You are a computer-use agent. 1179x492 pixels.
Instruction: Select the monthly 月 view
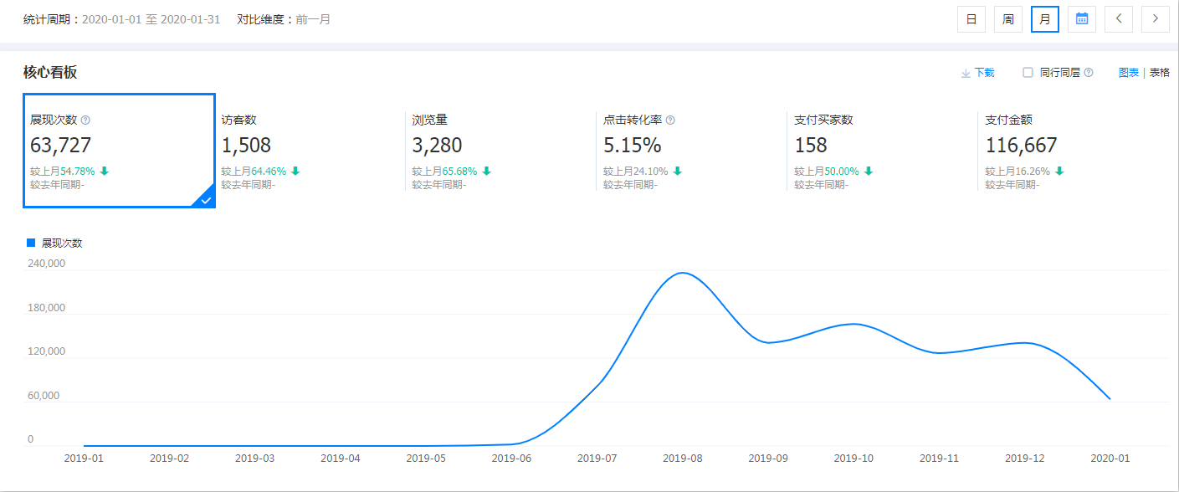pyautogui.click(x=1045, y=18)
